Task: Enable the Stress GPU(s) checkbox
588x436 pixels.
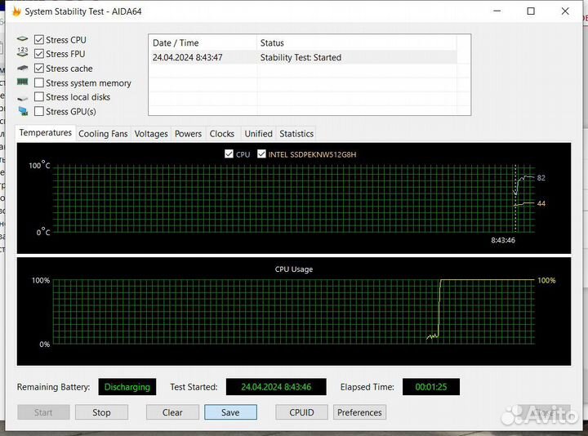Action: click(39, 111)
